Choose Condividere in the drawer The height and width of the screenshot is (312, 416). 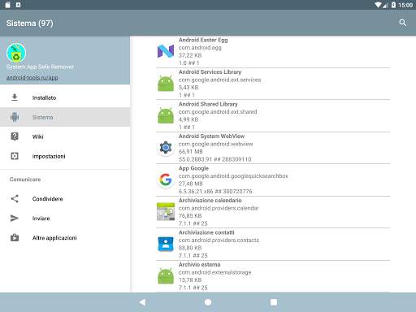tap(65, 199)
